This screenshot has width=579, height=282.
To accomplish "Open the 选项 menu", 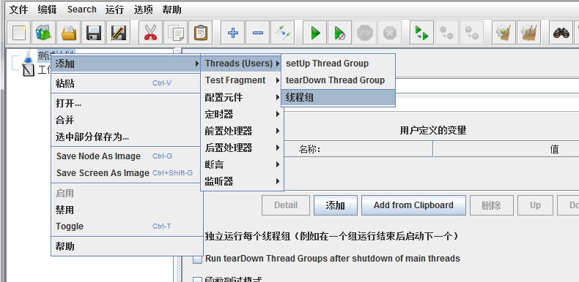I will 143,9.
